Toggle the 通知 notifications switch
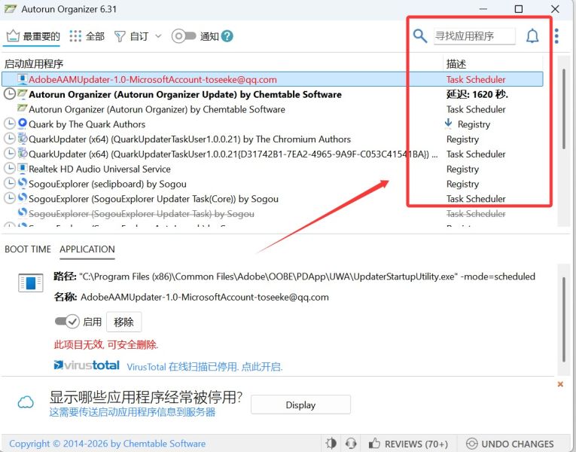576x452 pixels. pyautogui.click(x=184, y=36)
